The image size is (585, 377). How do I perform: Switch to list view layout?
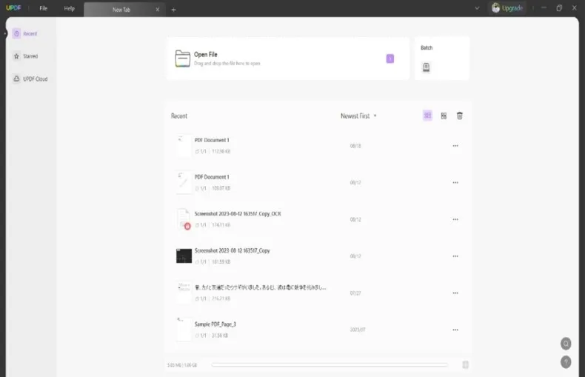(427, 116)
